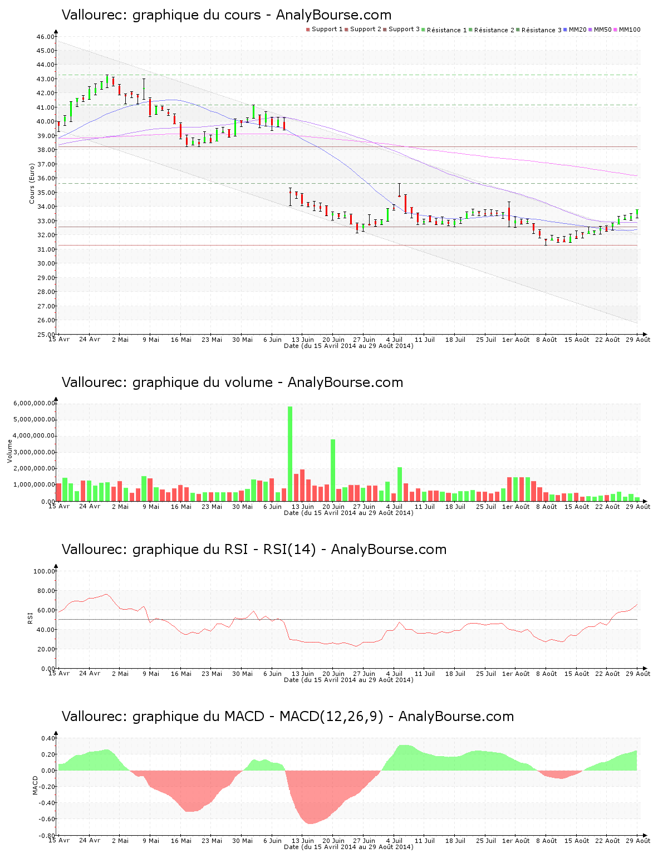This screenshot has height=863, width=668.
Task: Click the Date caption under price chart
Action: pyautogui.click(x=348, y=346)
